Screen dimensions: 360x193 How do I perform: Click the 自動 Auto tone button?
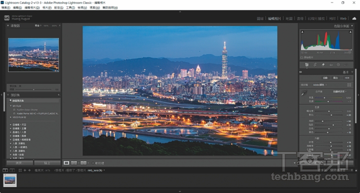[325, 78]
